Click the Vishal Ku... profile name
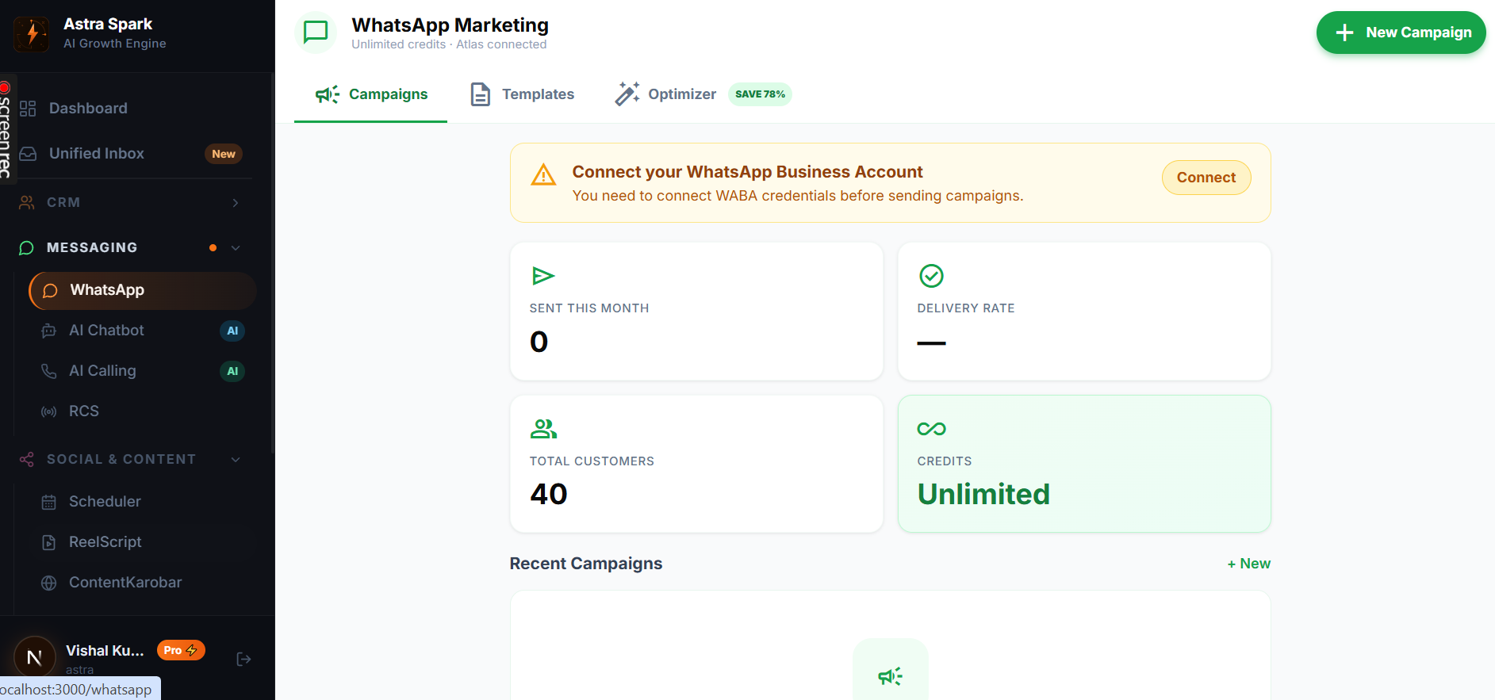The width and height of the screenshot is (1495, 700). pos(105,651)
